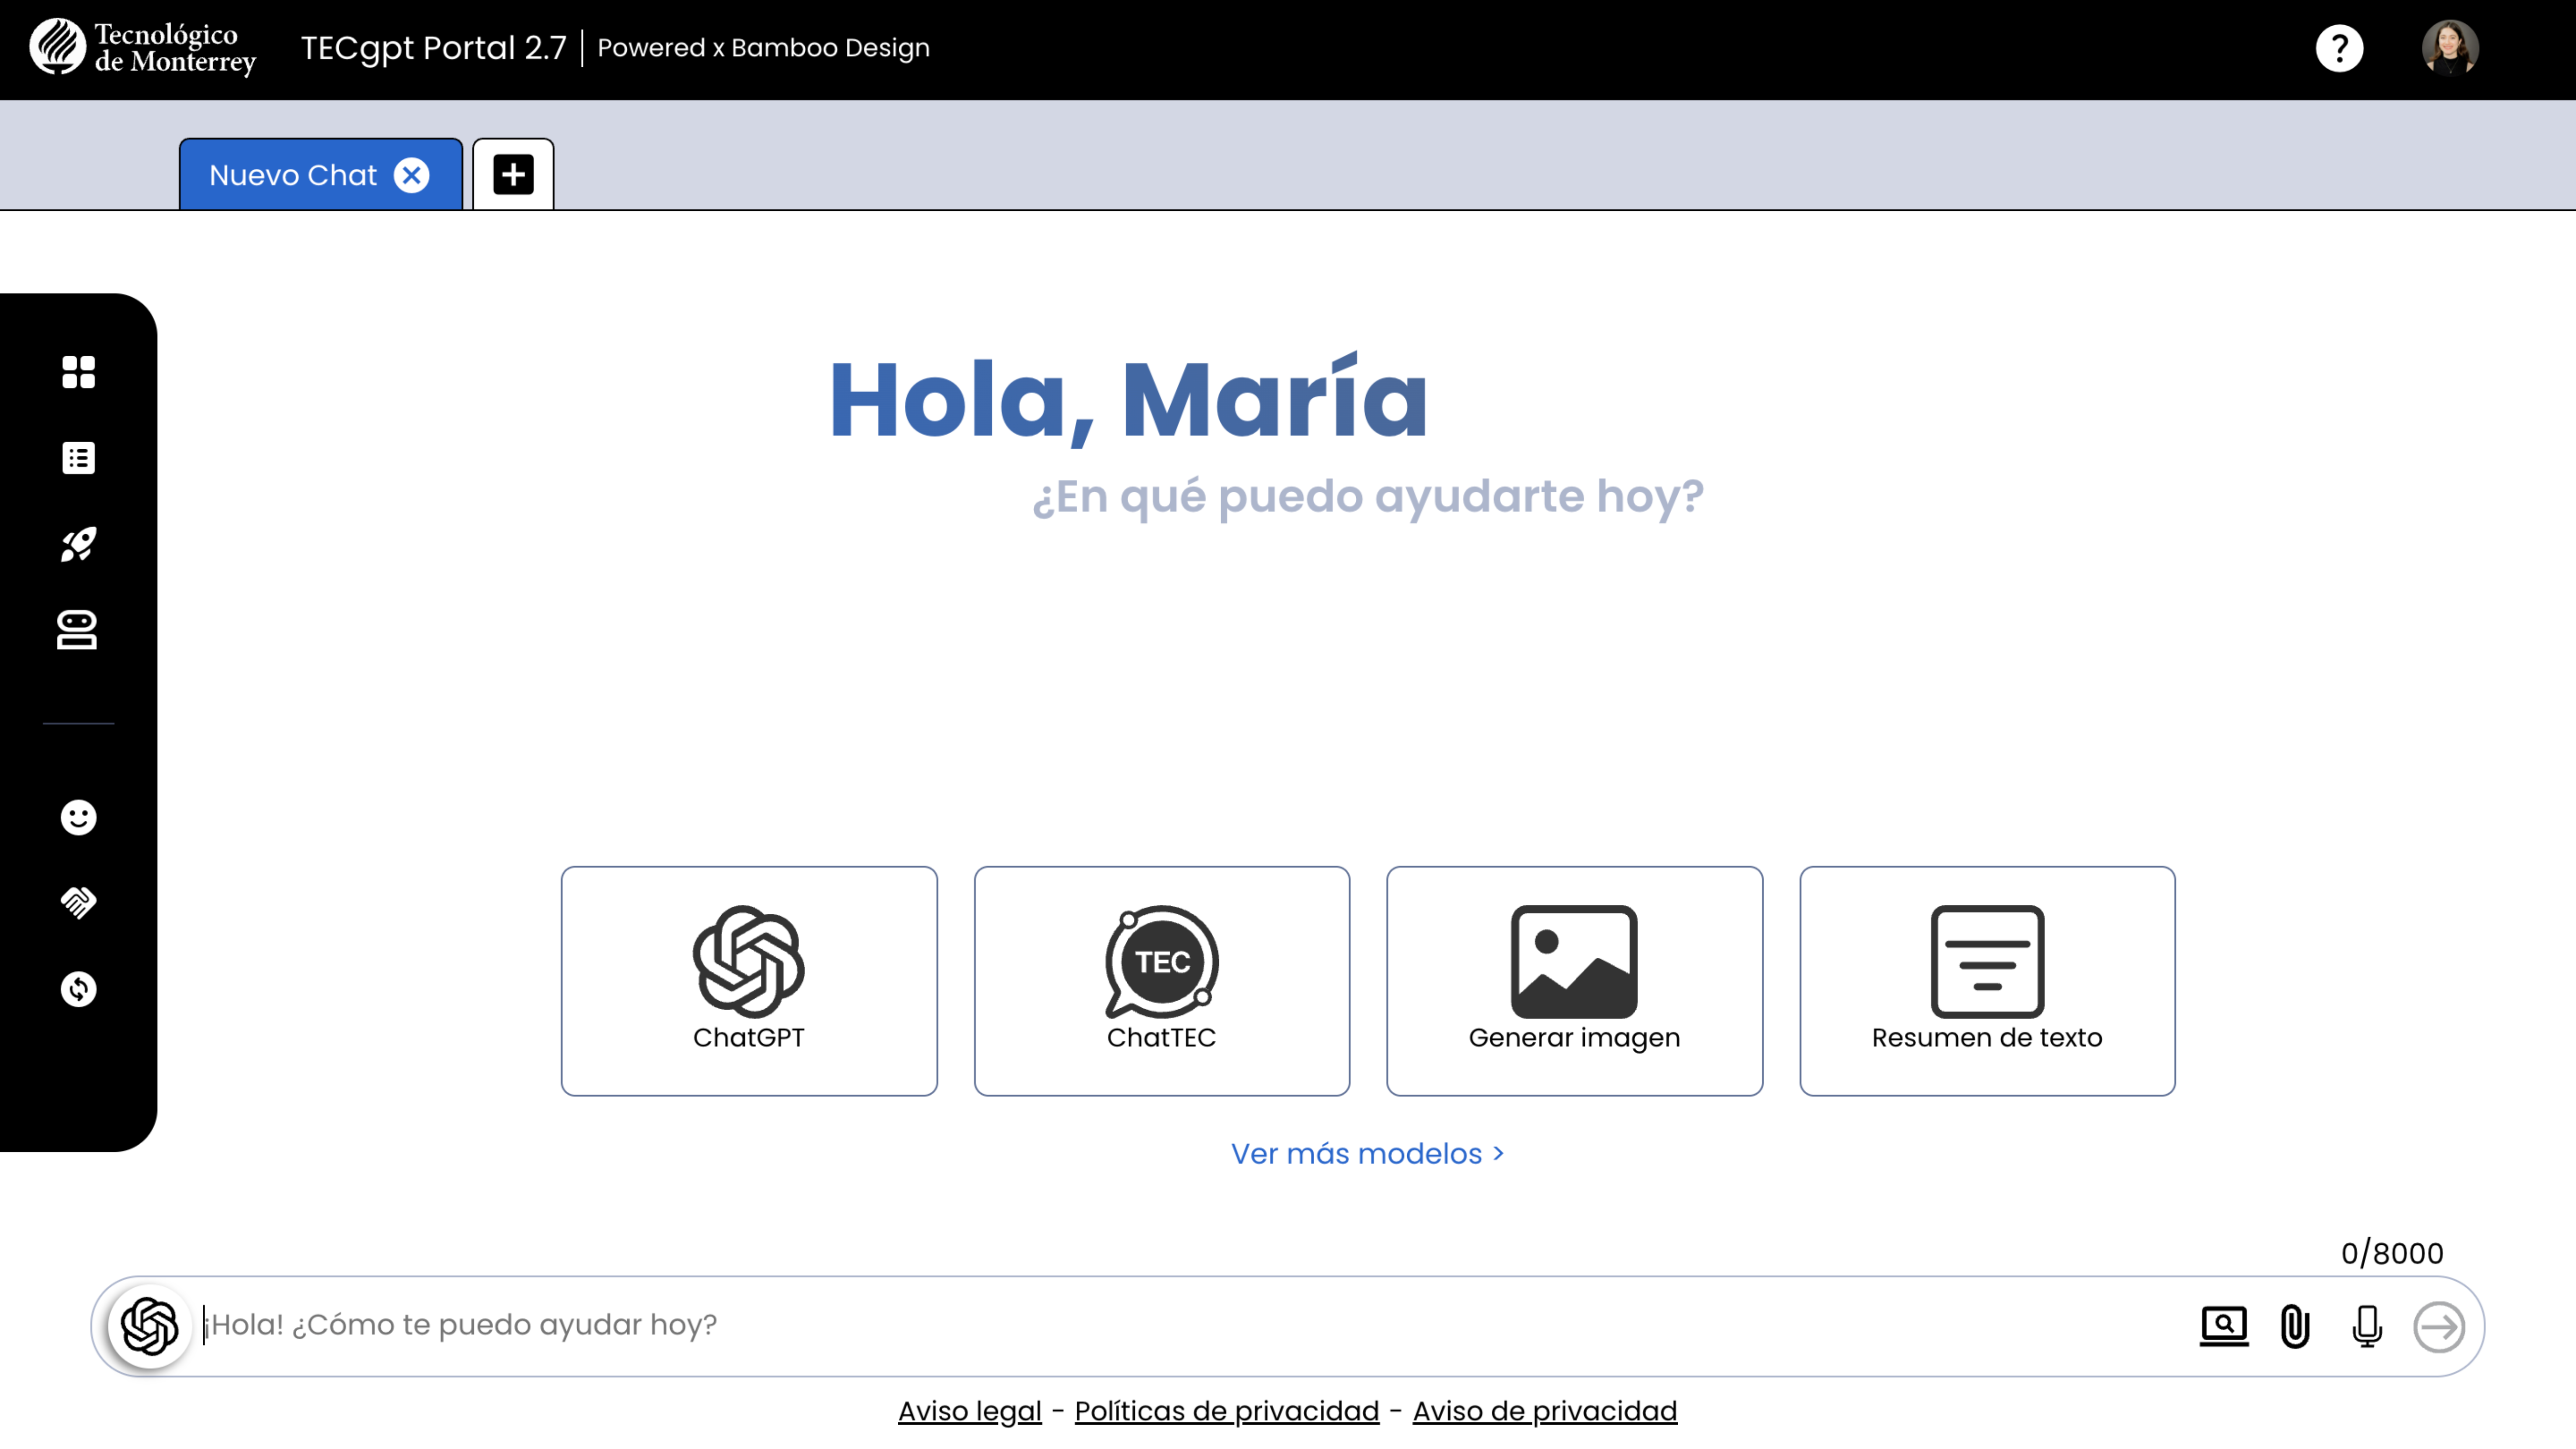The height and width of the screenshot is (1449, 2576).
Task: Choose the Resumen de texto card
Action: pos(1987,981)
